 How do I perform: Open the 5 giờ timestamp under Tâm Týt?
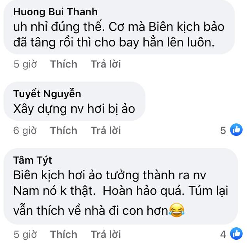25,234
